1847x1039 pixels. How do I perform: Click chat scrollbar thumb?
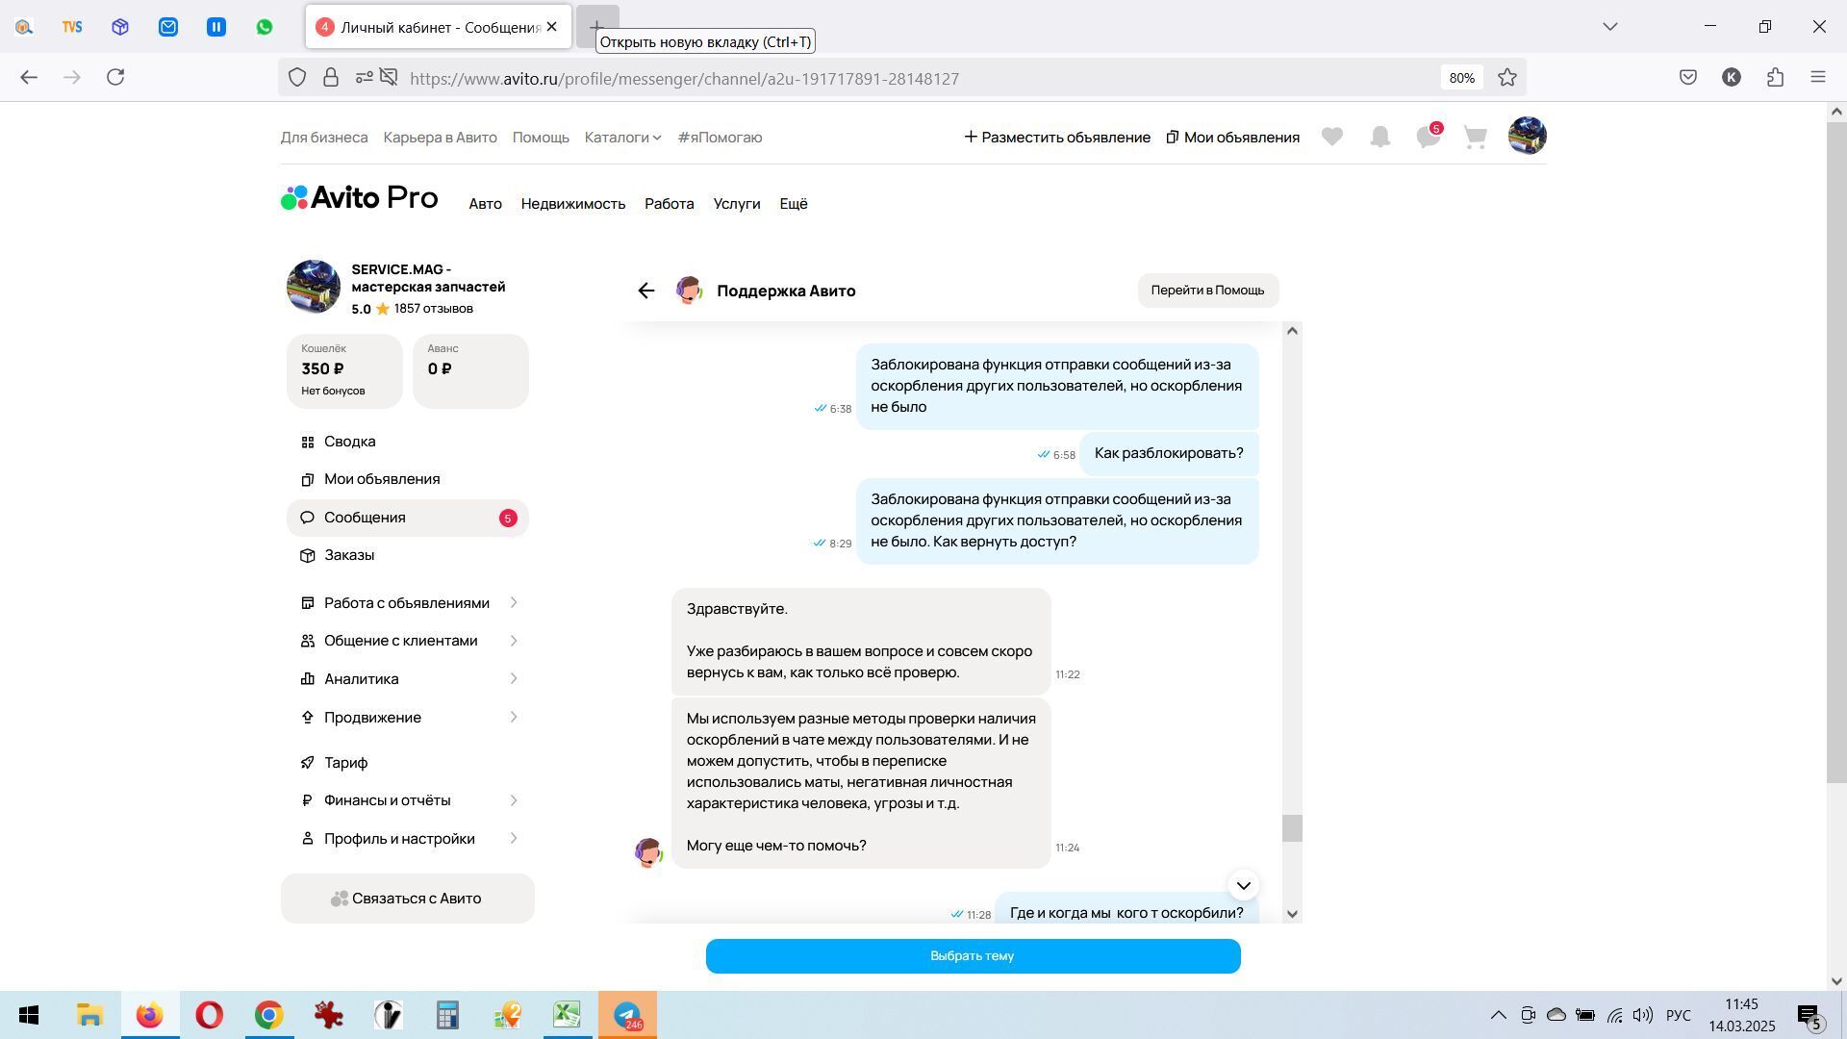pos(1292,828)
